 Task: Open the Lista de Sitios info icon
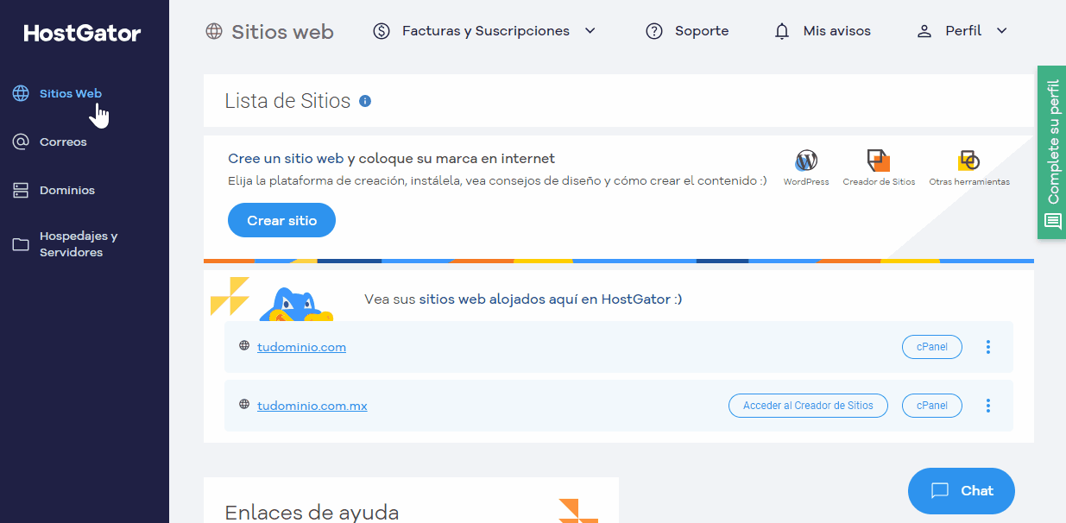pos(364,101)
